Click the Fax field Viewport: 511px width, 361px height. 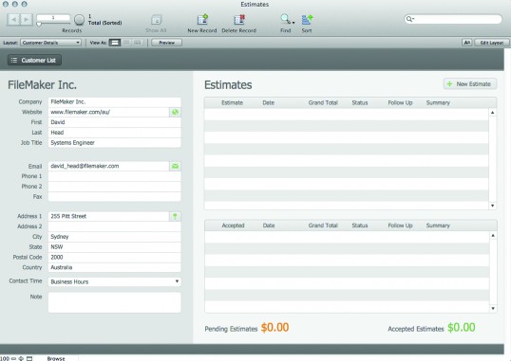click(x=114, y=197)
